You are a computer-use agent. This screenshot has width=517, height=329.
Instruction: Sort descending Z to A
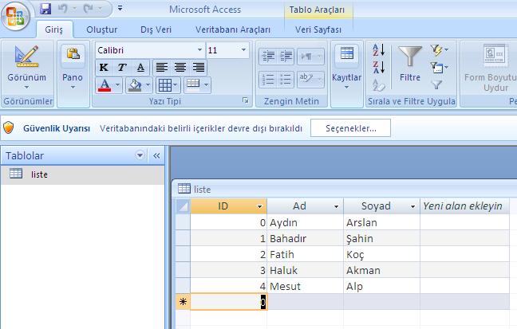pos(378,68)
